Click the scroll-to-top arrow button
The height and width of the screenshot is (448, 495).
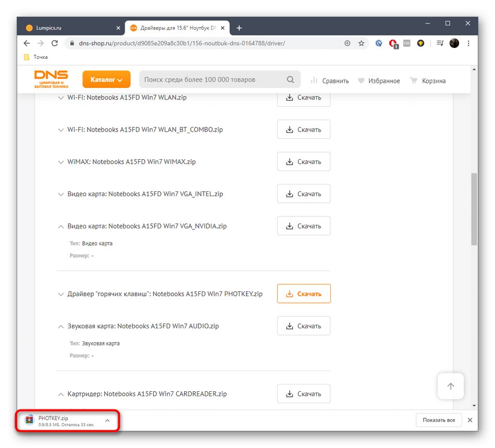451,386
